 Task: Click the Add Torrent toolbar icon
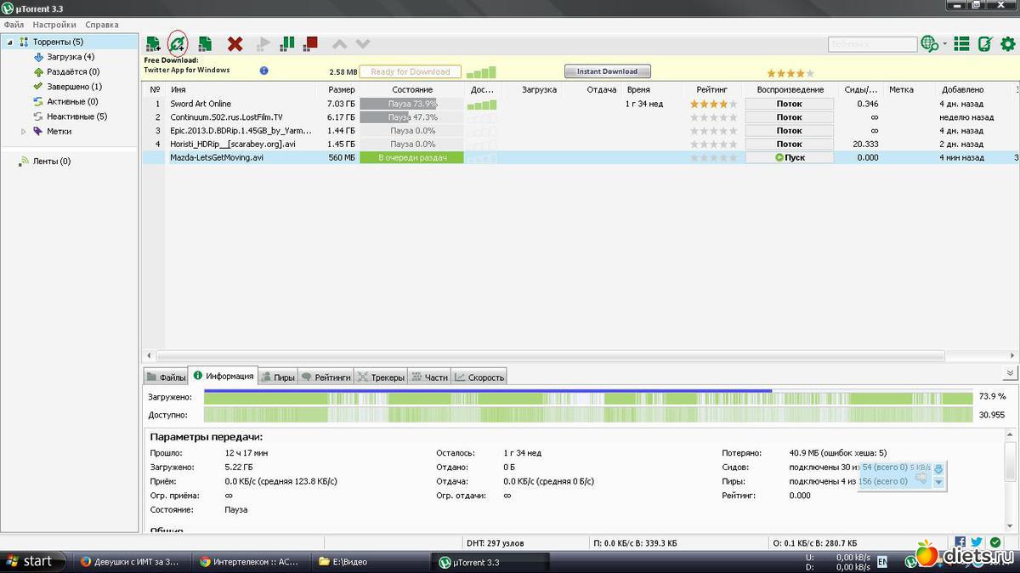coord(153,43)
